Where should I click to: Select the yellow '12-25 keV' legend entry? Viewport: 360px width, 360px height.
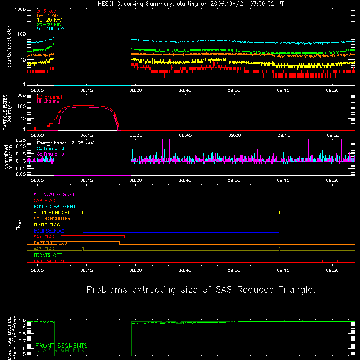point(49,20)
